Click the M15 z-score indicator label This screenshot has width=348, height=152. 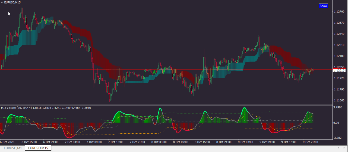tap(46, 108)
